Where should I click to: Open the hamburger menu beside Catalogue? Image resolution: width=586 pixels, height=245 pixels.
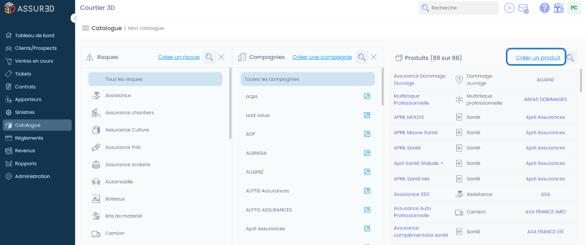point(85,28)
